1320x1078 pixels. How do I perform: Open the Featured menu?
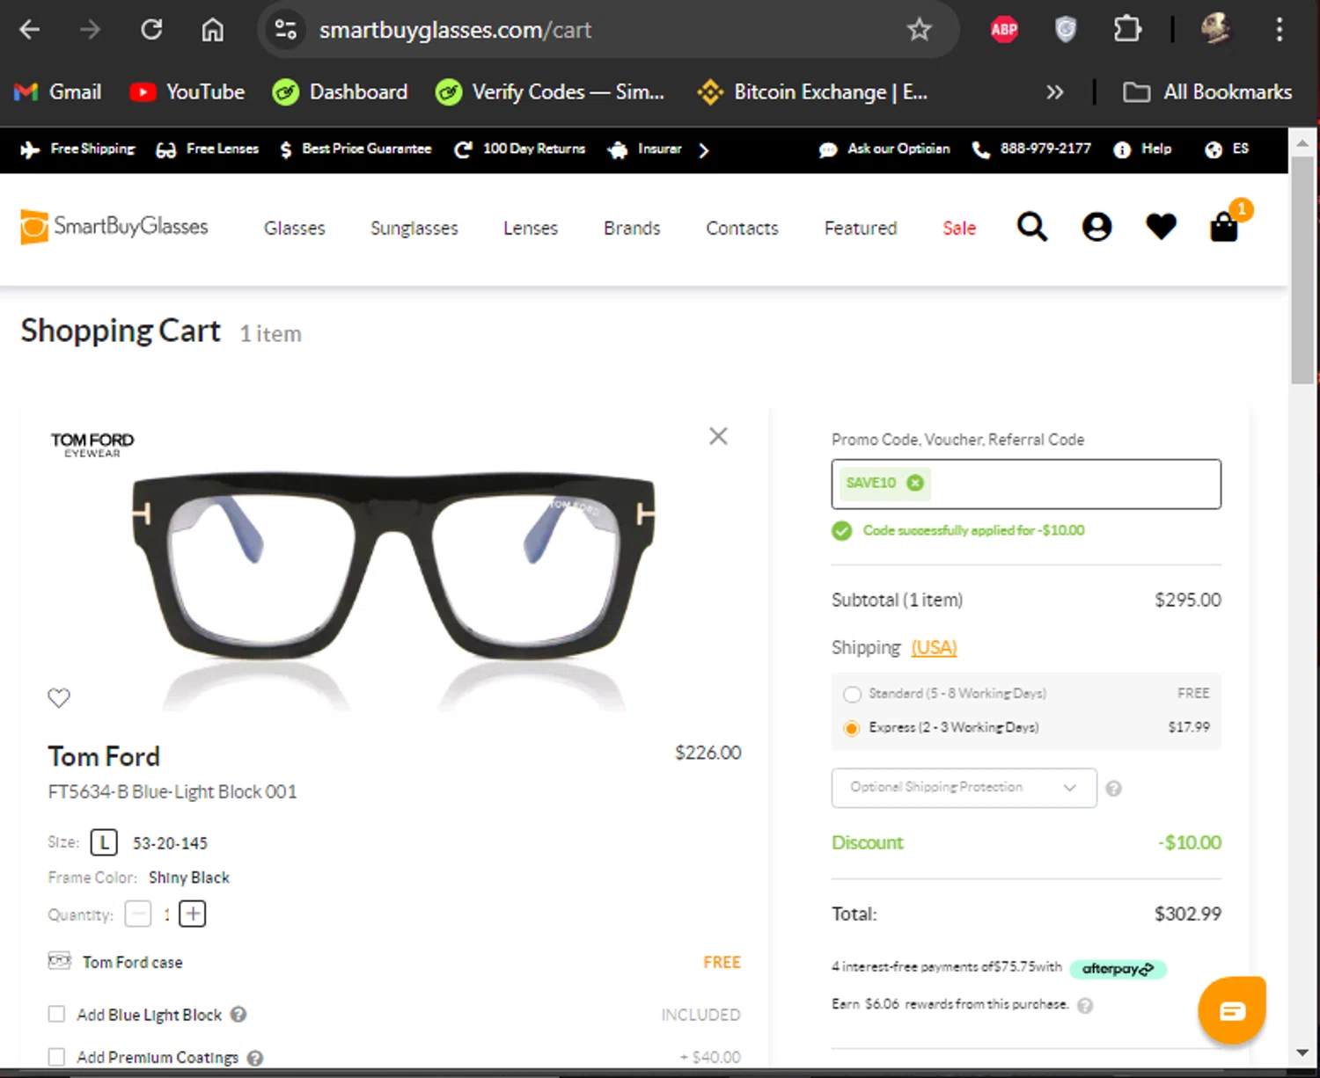861,229
